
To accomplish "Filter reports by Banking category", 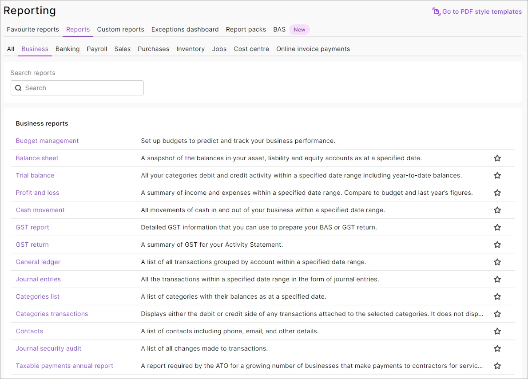I will point(67,49).
